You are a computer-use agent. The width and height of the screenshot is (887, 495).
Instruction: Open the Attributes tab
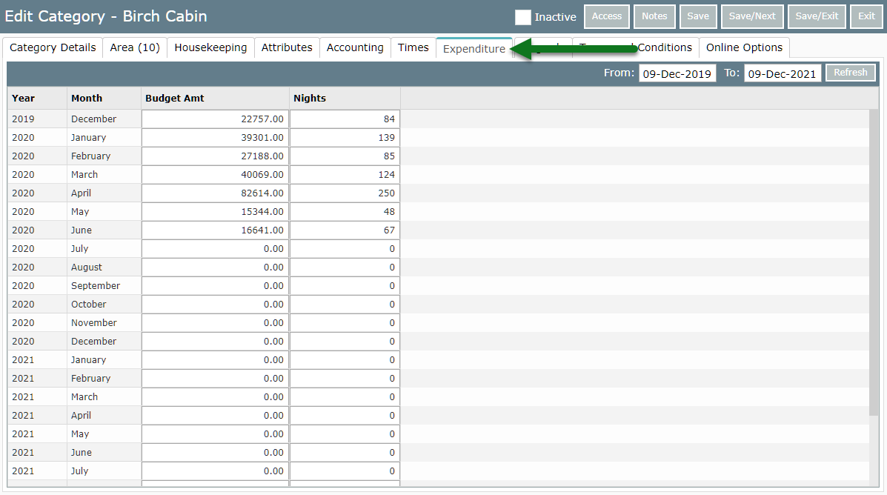click(287, 47)
